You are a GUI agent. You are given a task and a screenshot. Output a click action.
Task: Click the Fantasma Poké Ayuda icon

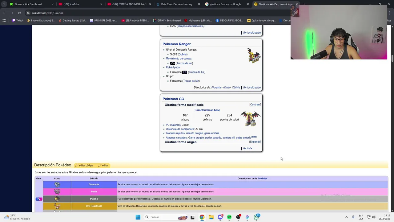pyautogui.click(x=185, y=72)
